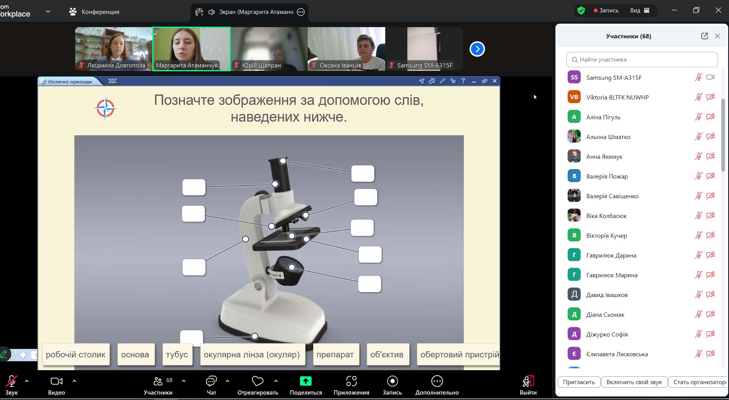Open the View layout dropdown
Viewport: 729px width, 400px height.
639,10
